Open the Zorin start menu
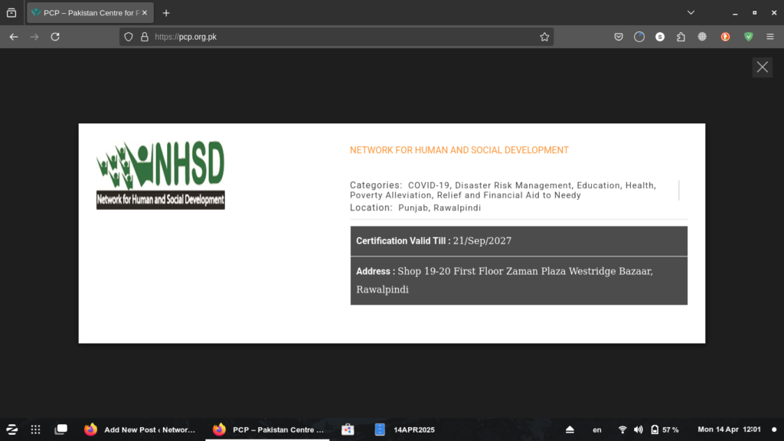This screenshot has height=441, width=784. [12, 430]
